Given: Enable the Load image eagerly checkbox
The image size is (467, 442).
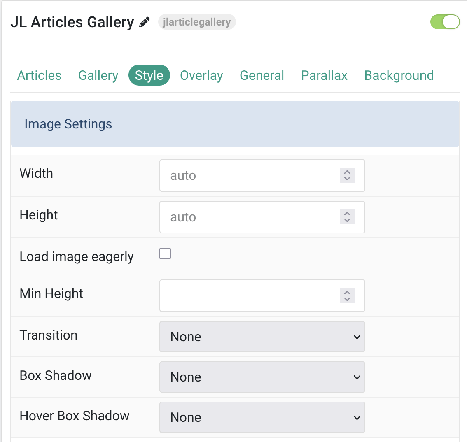Looking at the screenshot, I should [165, 254].
